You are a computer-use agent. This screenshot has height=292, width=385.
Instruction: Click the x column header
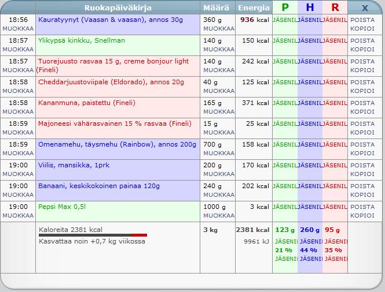pyautogui.click(x=365, y=8)
